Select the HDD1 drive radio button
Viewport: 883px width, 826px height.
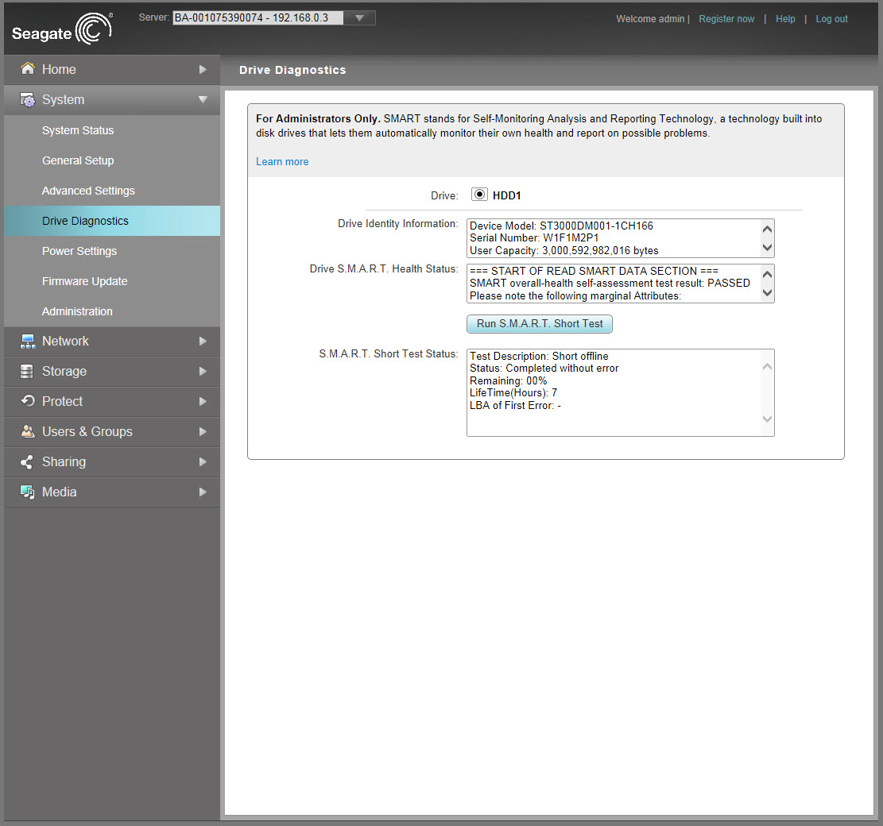(x=479, y=195)
